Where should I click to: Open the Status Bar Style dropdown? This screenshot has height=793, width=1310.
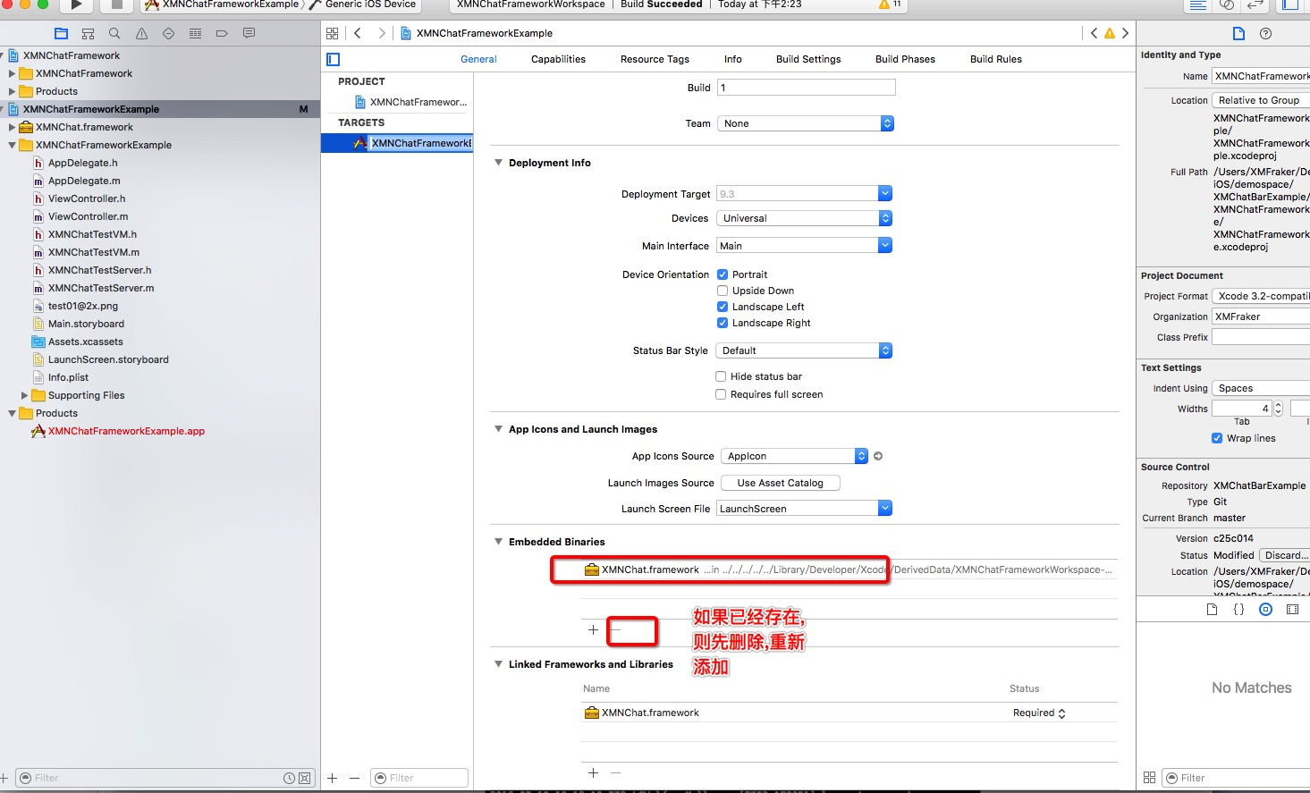(804, 350)
